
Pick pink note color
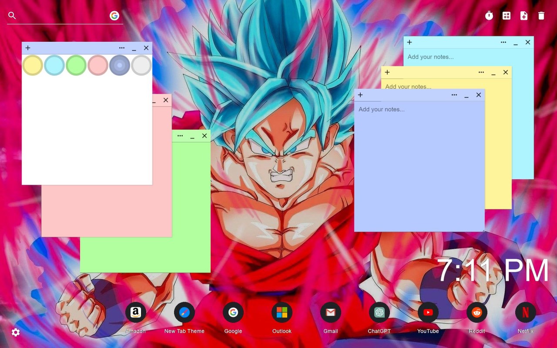pyautogui.click(x=98, y=65)
